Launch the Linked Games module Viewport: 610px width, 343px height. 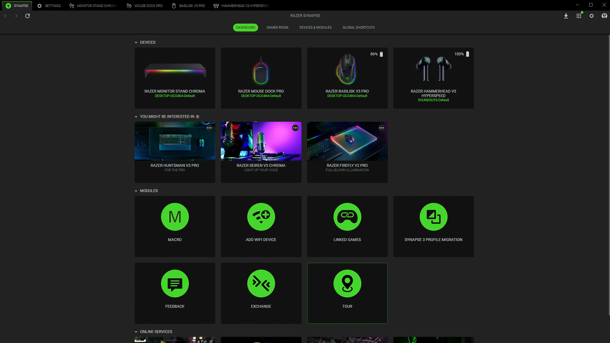click(347, 226)
